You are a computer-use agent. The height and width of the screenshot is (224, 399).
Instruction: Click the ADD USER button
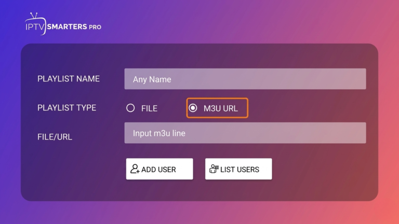(159, 169)
